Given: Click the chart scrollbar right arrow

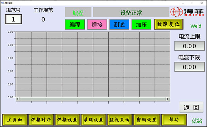Looking at the screenshot, I should 168,99.
